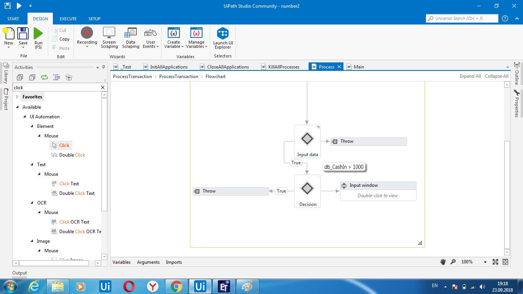The image size is (523, 294).
Task: Open the Variables panel button
Action: tap(122, 262)
